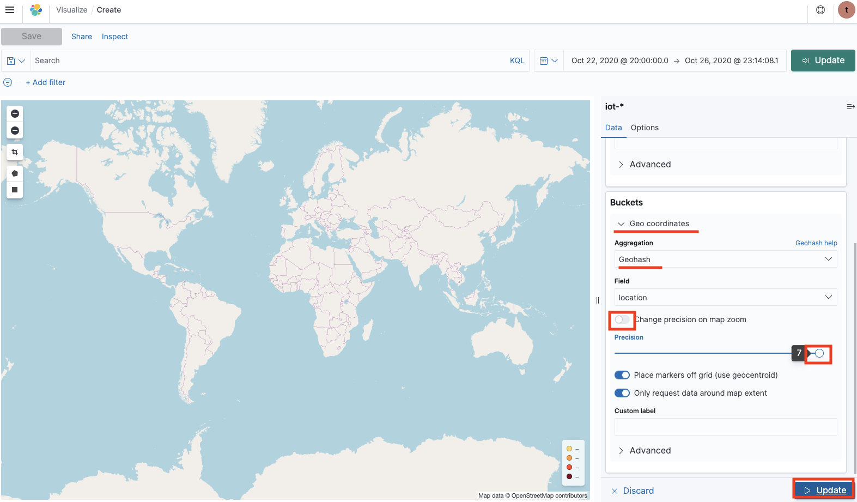
Task: Open the Geohash help link
Action: pyautogui.click(x=816, y=243)
